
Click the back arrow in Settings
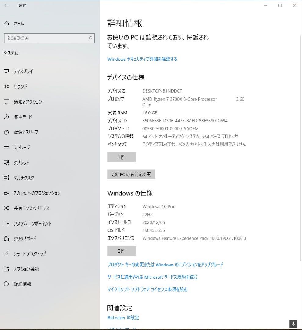click(x=6, y=5)
